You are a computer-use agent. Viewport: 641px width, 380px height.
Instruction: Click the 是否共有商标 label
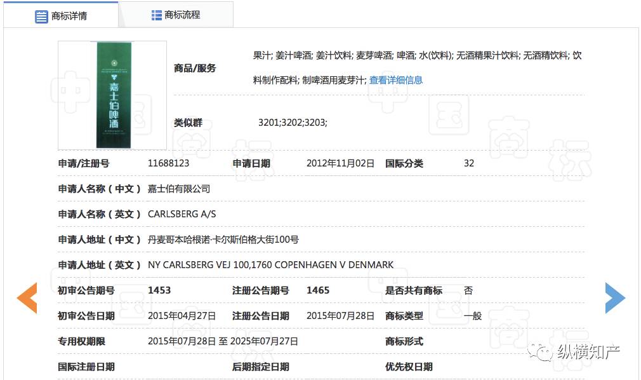pos(414,290)
